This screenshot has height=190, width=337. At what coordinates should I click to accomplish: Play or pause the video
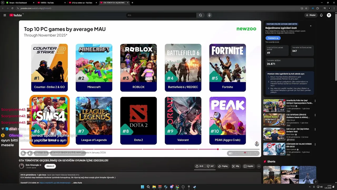coord(23,153)
